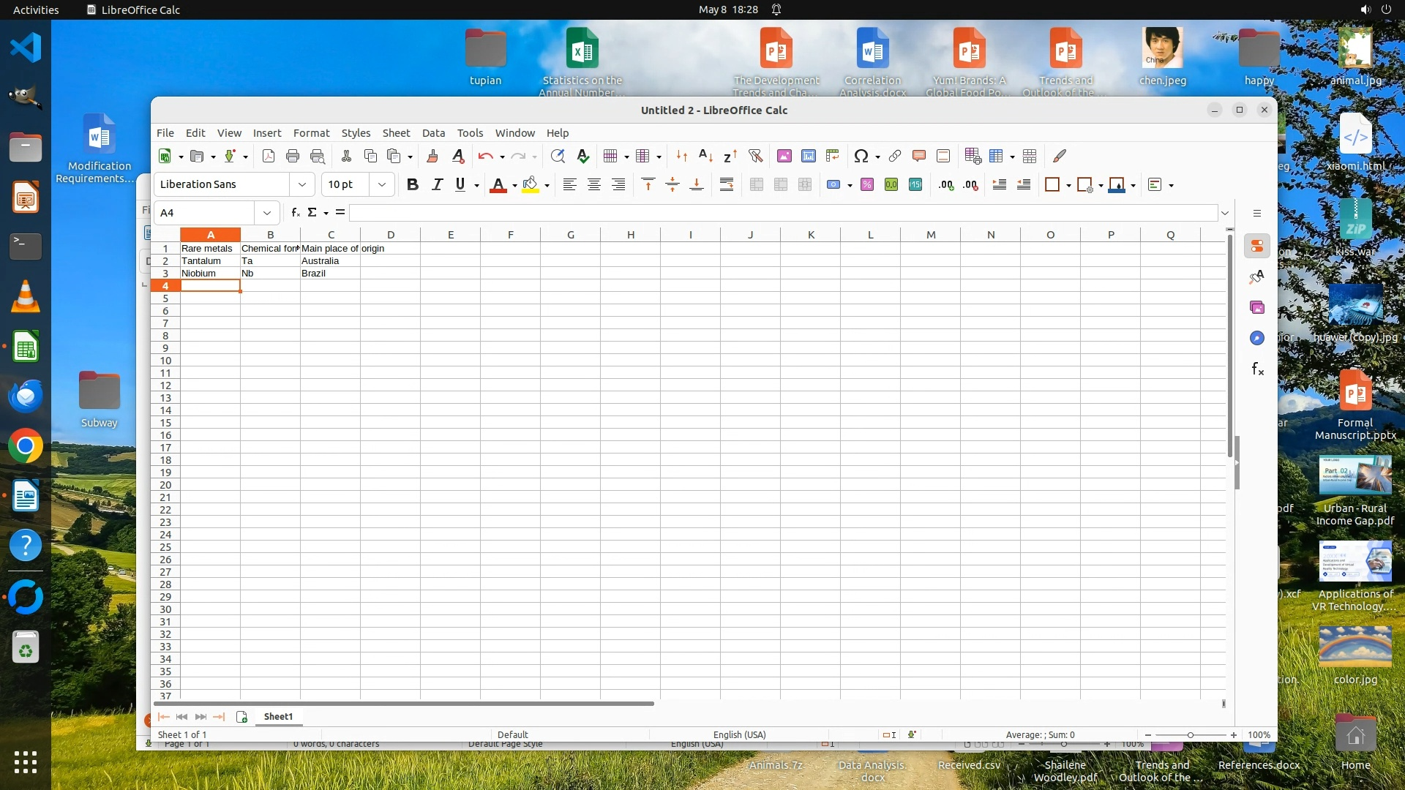Open the Data menu
Image resolution: width=1405 pixels, height=790 pixels.
[433, 133]
